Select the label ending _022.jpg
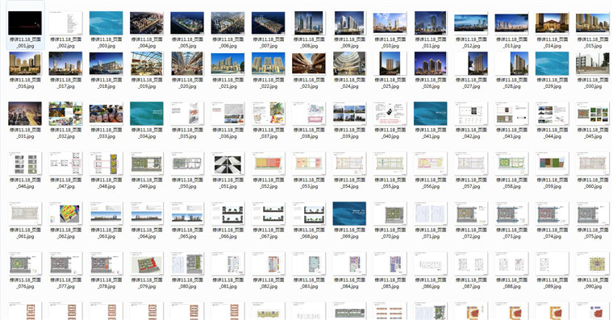 [268, 83]
